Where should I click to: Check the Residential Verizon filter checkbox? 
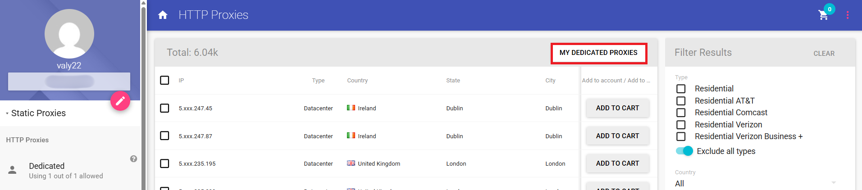click(681, 125)
